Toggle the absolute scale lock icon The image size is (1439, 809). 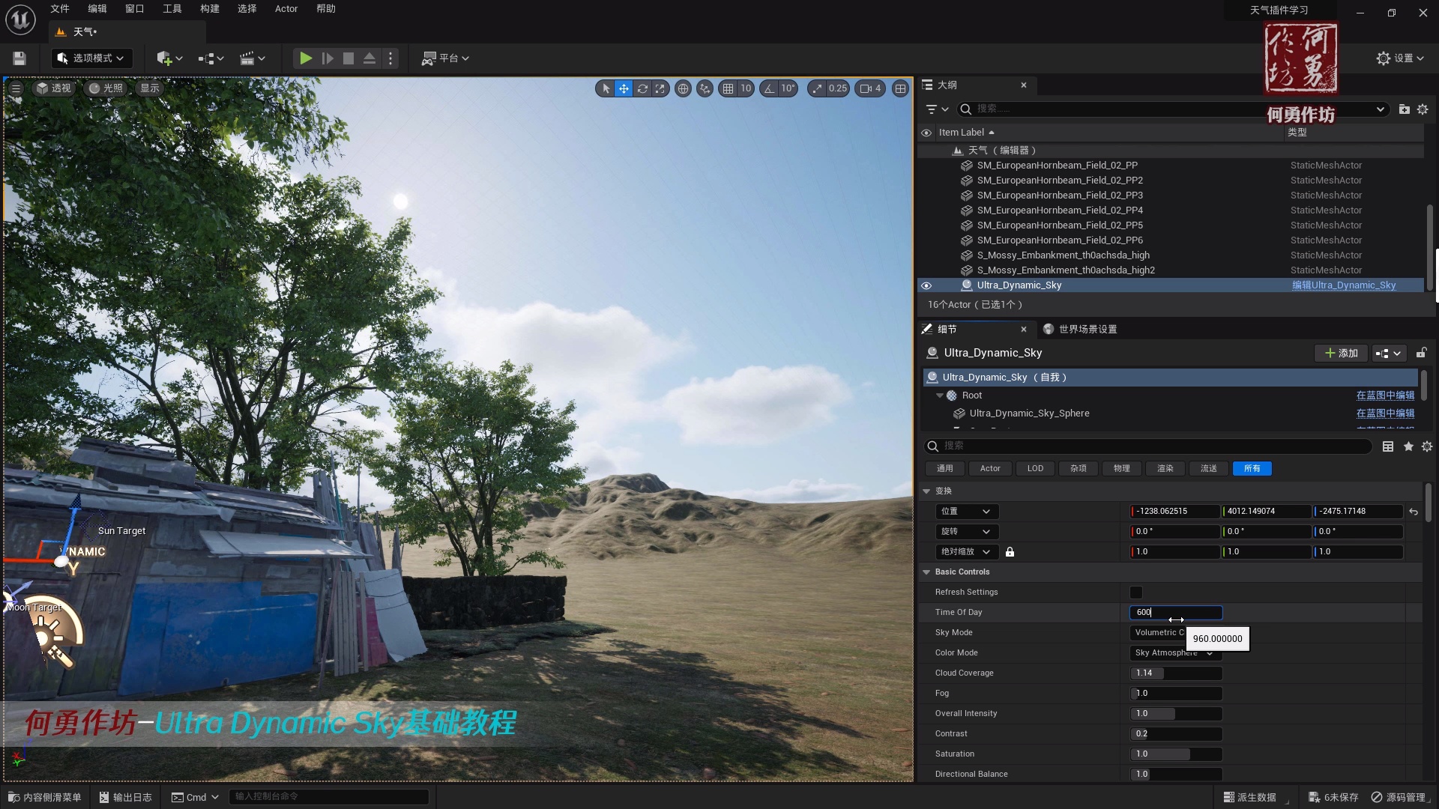(x=1010, y=551)
